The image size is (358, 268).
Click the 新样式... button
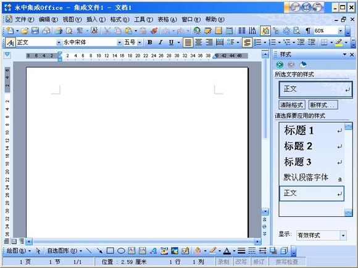click(323, 105)
